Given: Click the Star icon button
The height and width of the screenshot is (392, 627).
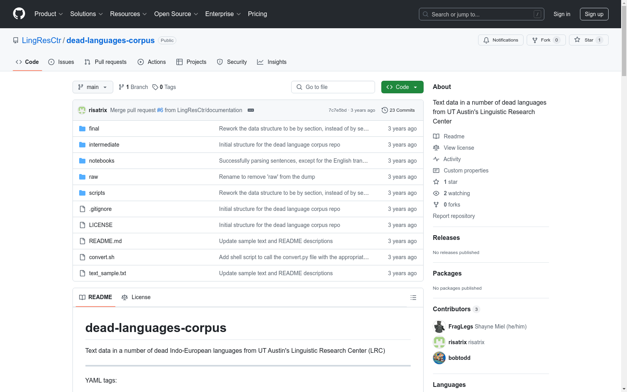Looking at the screenshot, I should (589, 40).
